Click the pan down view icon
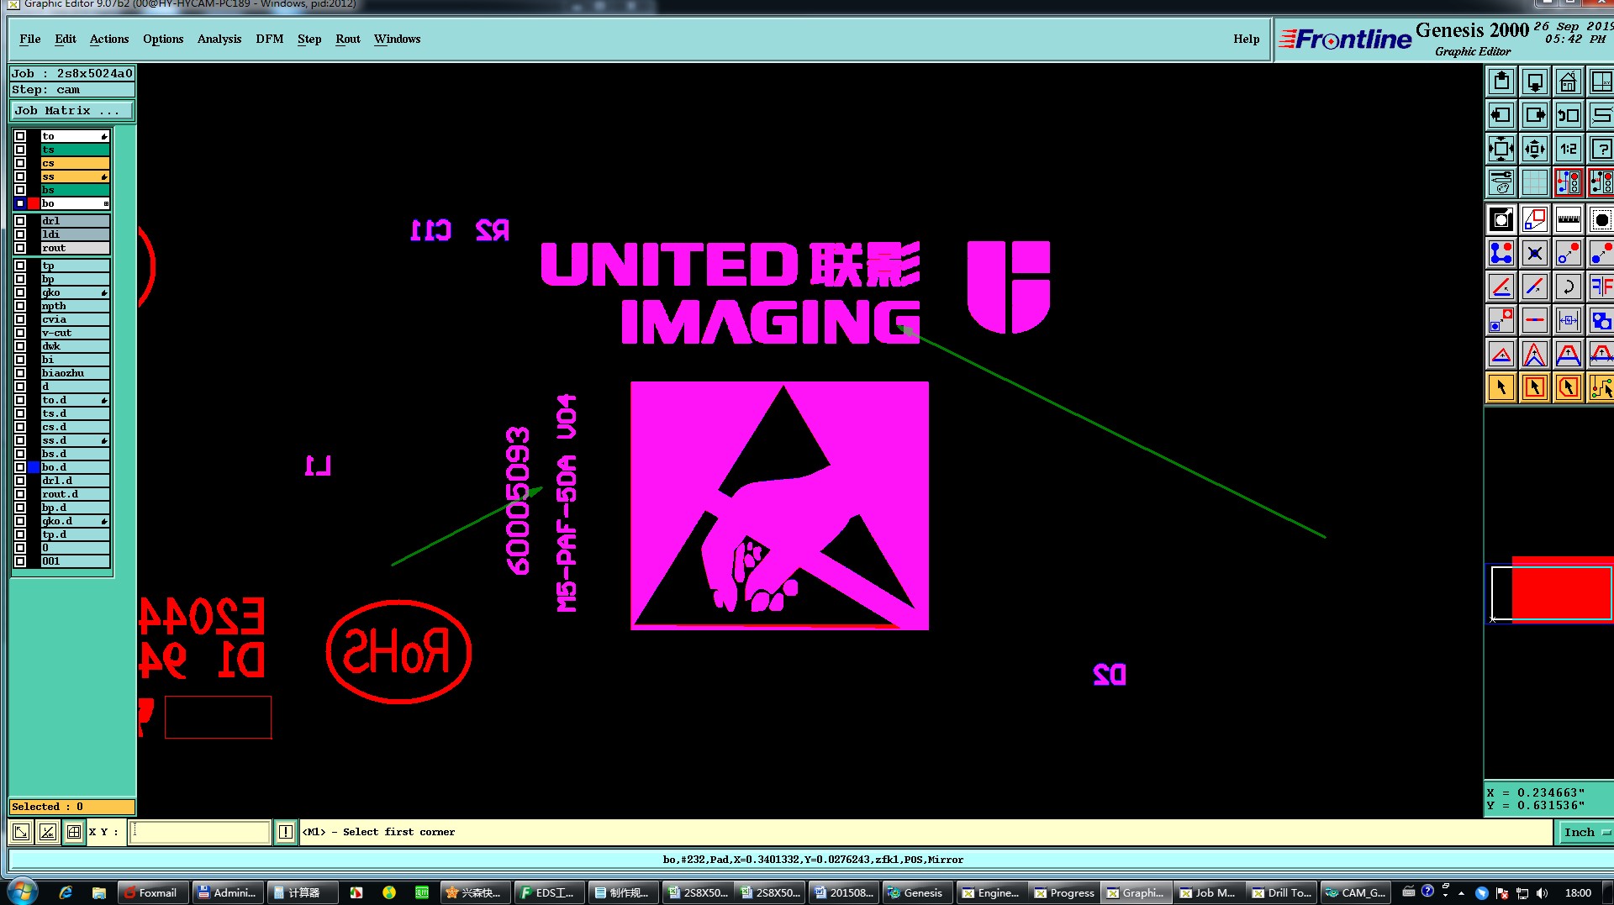 coord(1534,82)
